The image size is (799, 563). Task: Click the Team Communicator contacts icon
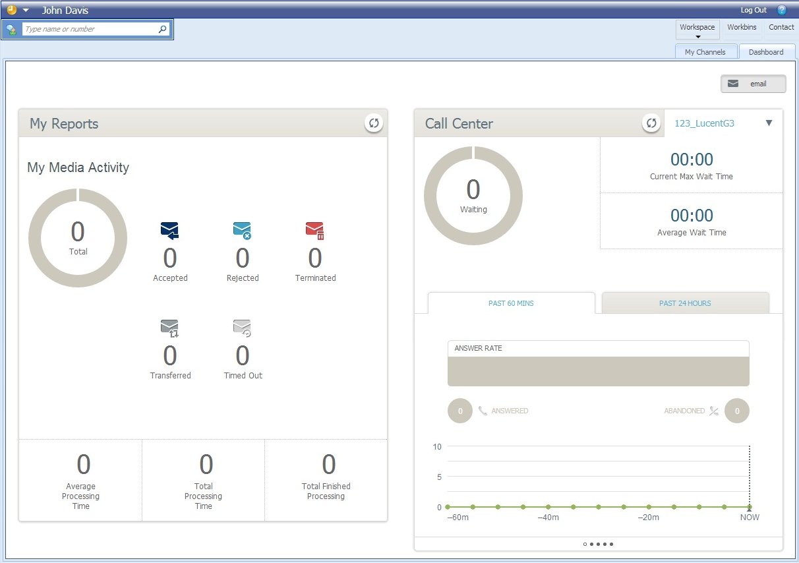point(11,30)
